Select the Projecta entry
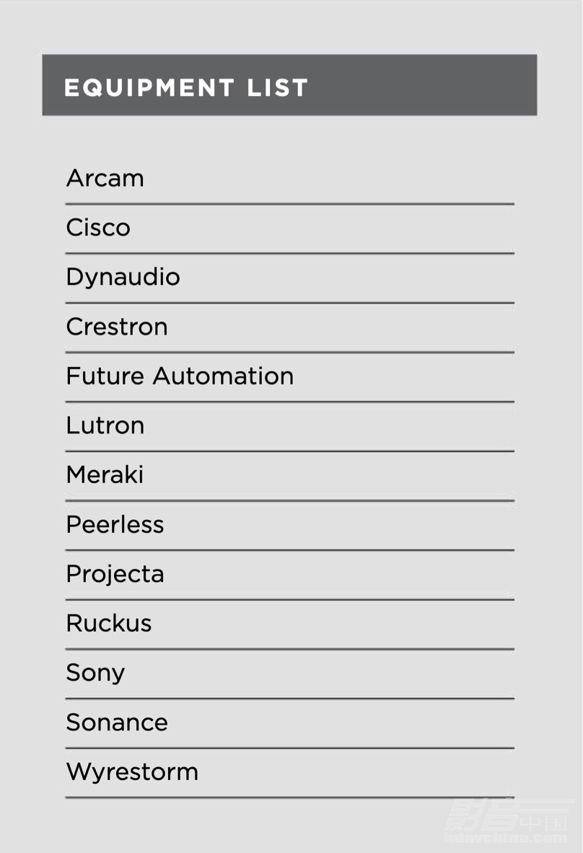583x853 pixels. [x=115, y=575]
